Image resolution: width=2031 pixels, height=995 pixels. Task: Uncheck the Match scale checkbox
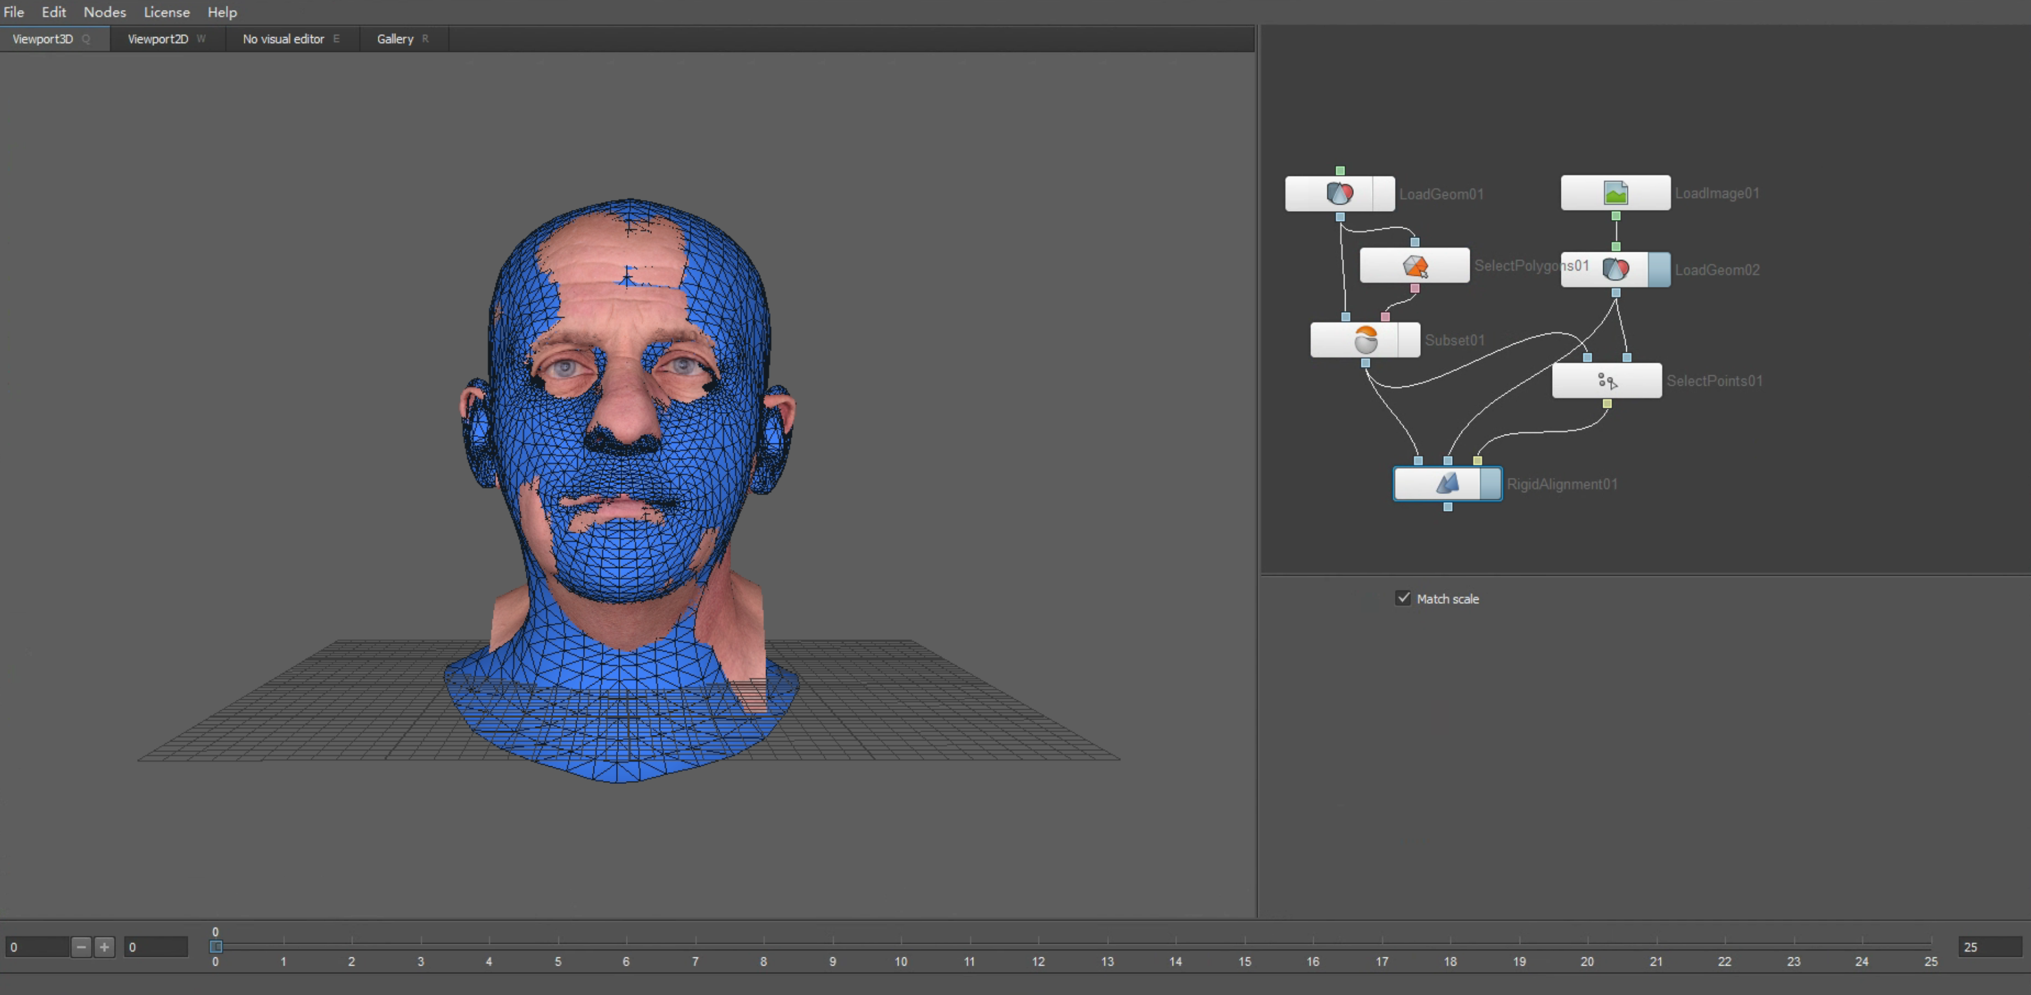[x=1403, y=598]
